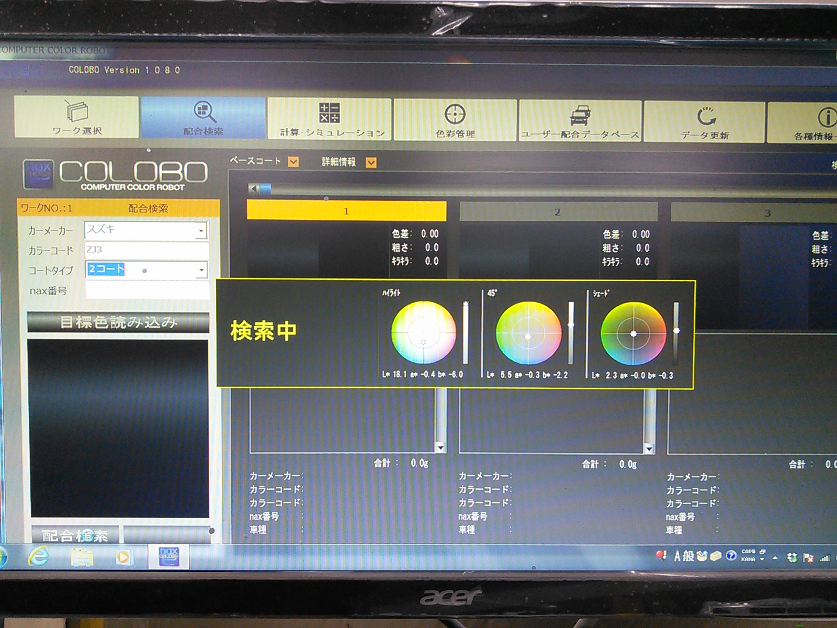Open the 色彩管理 color management button
Image resolution: width=837 pixels, height=628 pixels.
tap(455, 120)
